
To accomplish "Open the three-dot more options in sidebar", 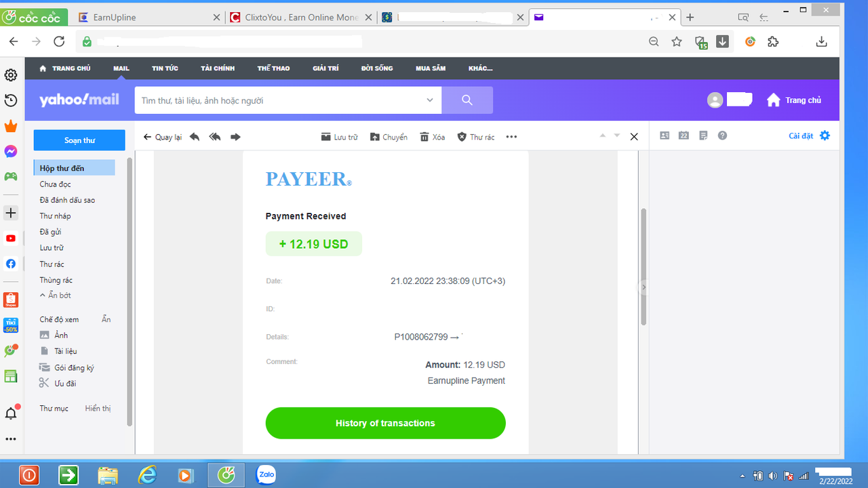I will [x=11, y=439].
